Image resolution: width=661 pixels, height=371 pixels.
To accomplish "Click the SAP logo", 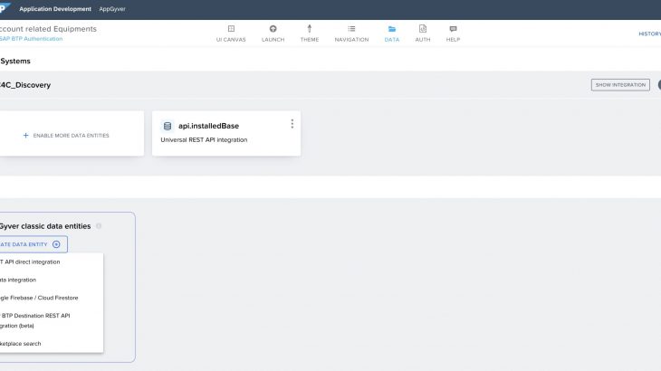I will coord(5,8).
